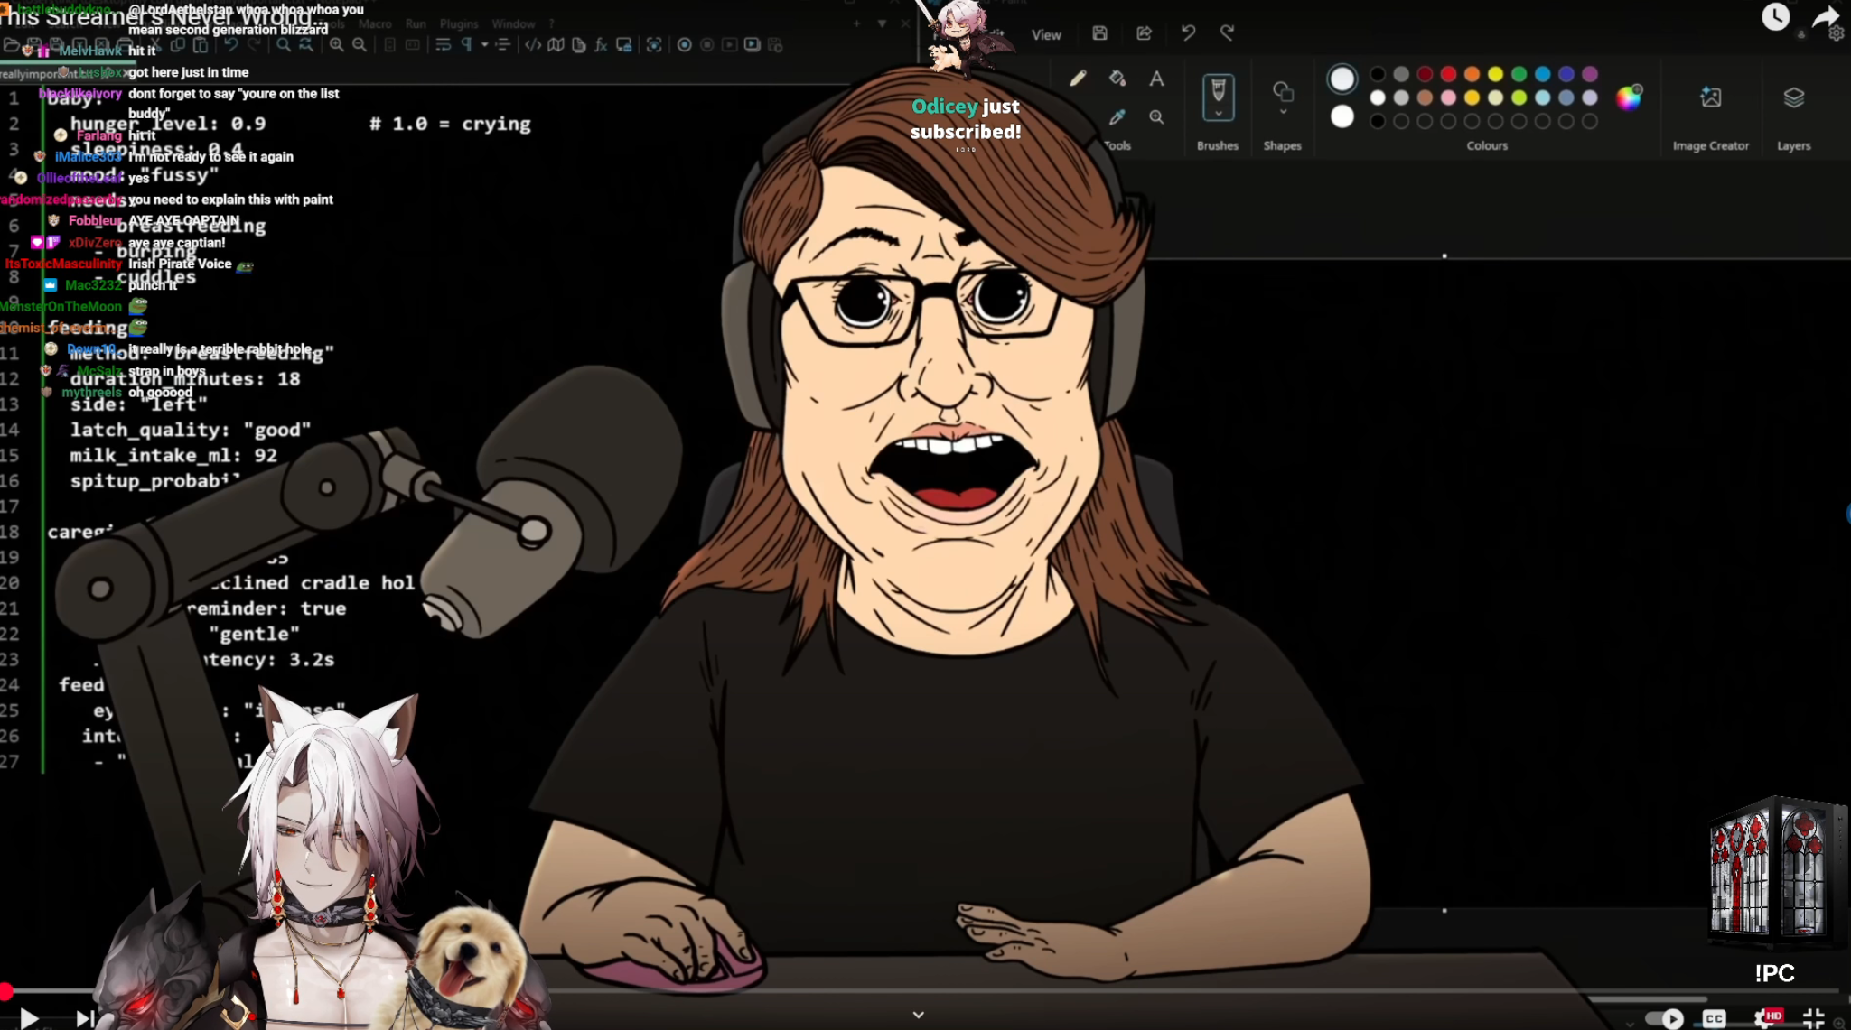Viewport: 1851px width, 1030px height.
Task: Pick the green colour swatch
Action: click(x=1519, y=74)
